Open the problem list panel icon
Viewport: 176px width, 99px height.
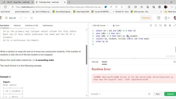coord(6,18)
